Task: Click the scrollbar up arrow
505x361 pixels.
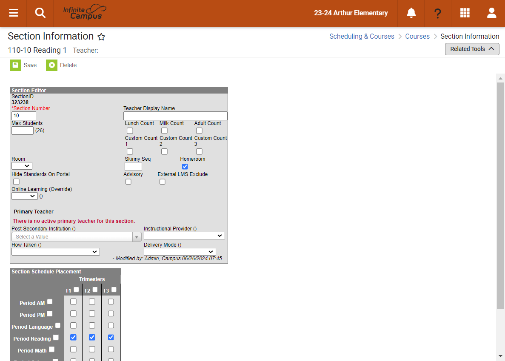Action: pos(500,78)
